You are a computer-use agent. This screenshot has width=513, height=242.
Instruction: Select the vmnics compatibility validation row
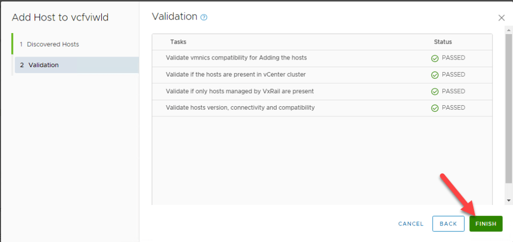[236, 58]
